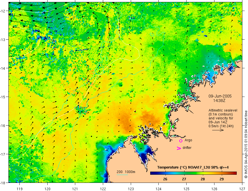248x191 pixels.
Task: Click the 'and velocity for' text line
Action: [221, 118]
